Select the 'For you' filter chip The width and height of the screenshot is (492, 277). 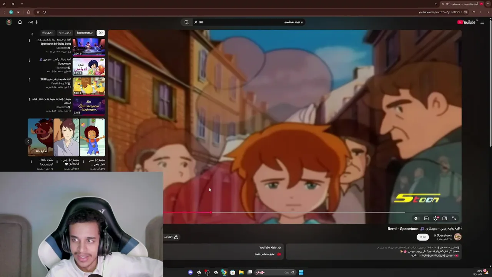pyautogui.click(x=48, y=33)
